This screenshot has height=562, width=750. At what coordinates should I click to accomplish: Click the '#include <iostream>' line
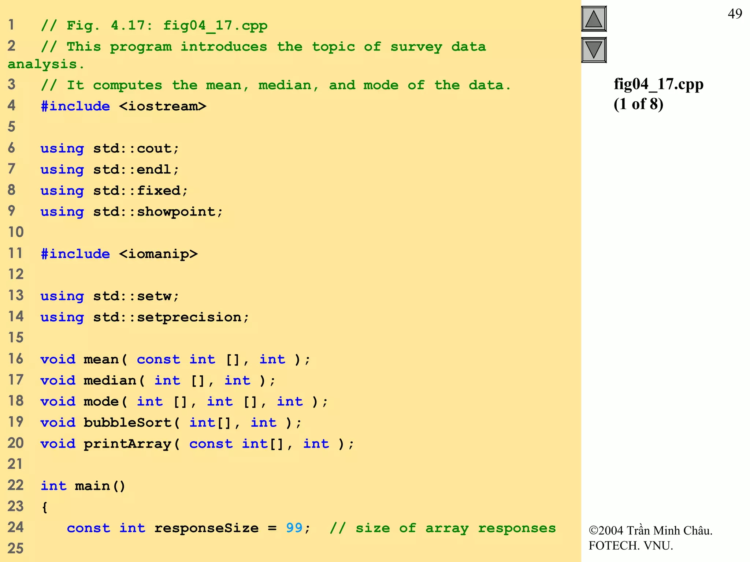(124, 106)
